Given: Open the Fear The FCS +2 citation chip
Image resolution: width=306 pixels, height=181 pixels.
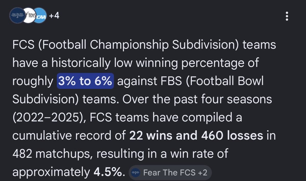Looking at the screenshot, I should pyautogui.click(x=170, y=173).
